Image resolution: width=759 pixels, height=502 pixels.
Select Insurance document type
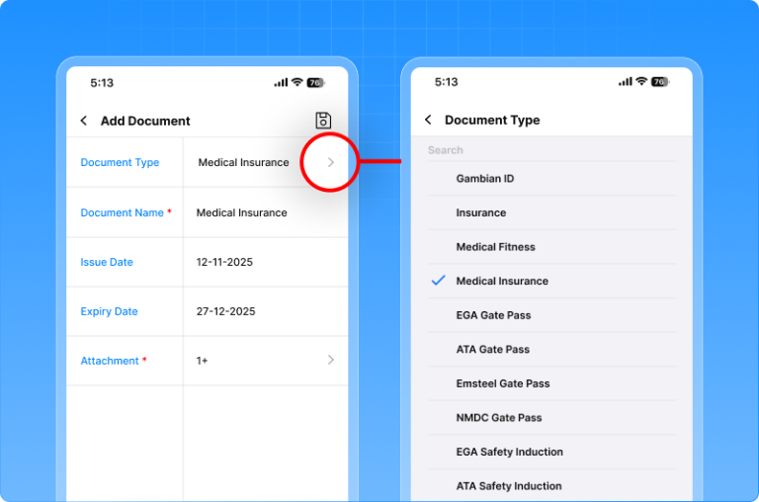pyautogui.click(x=480, y=212)
